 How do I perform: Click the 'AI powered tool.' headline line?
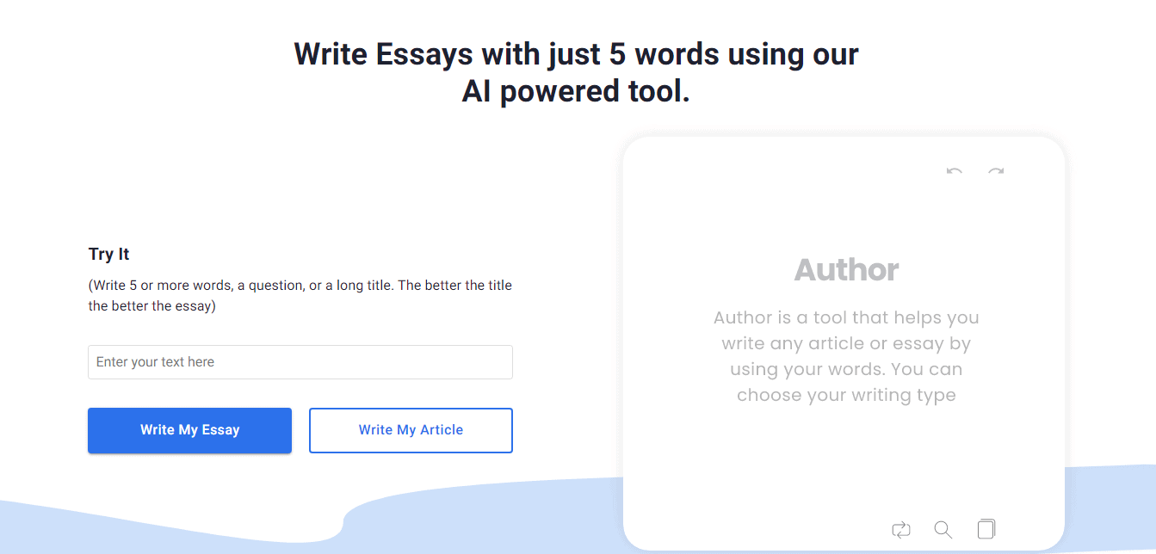576,91
